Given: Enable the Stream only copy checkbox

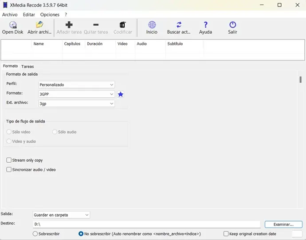Looking at the screenshot, I should [x=9, y=160].
